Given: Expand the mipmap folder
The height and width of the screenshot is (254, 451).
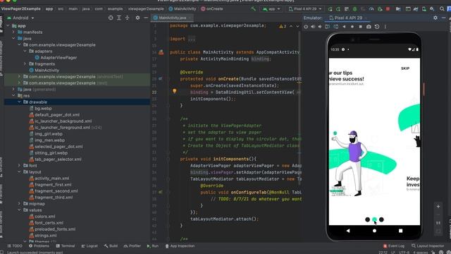Looking at the screenshot, I should (19, 204).
